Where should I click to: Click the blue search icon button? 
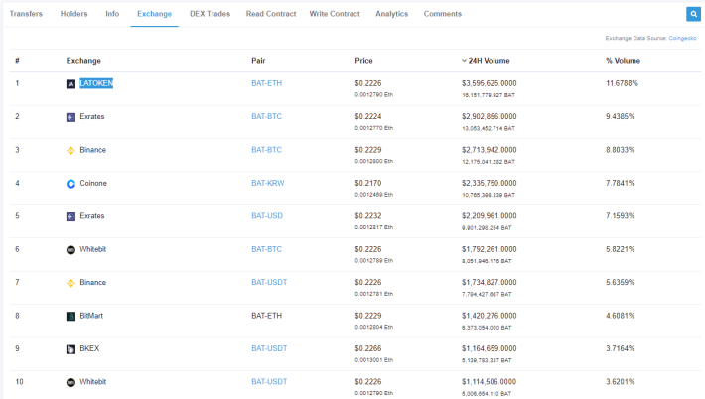pos(693,14)
